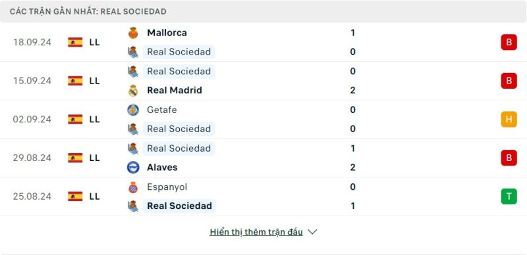Click the Real Madrid crest icon
Image resolution: width=527 pixels, height=255 pixels.
133,90
